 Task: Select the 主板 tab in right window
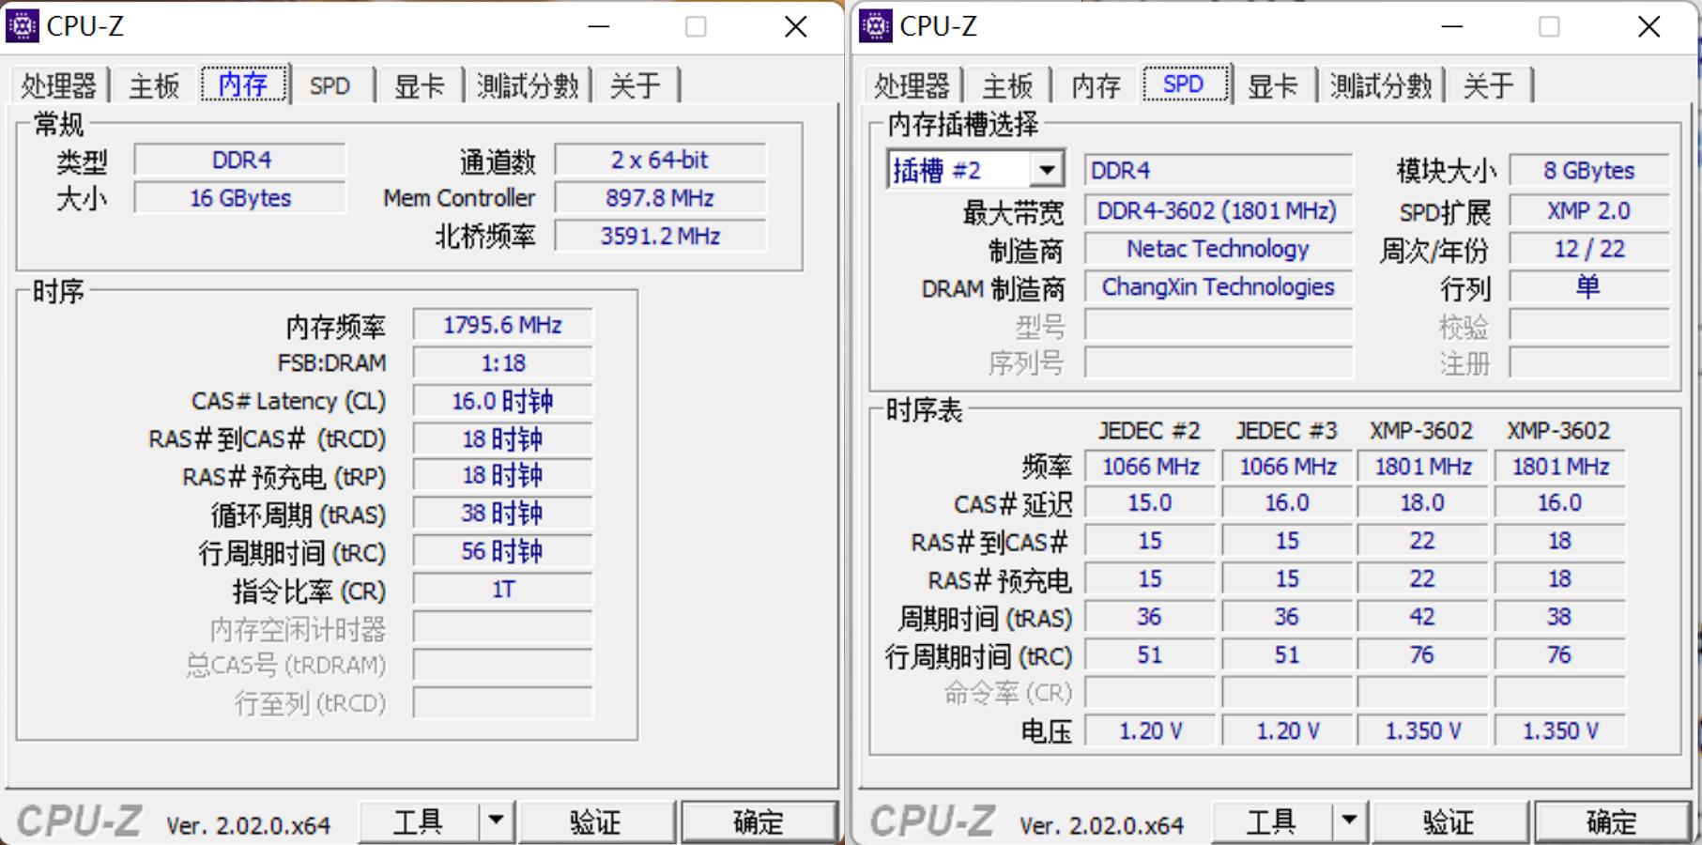click(1009, 85)
